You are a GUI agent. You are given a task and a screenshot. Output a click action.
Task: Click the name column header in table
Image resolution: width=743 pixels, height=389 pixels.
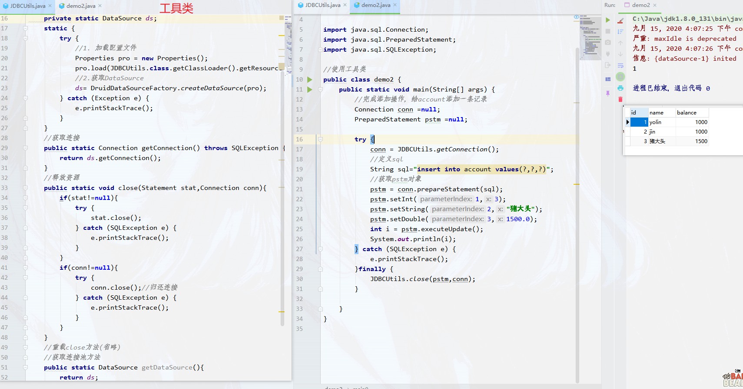click(662, 112)
